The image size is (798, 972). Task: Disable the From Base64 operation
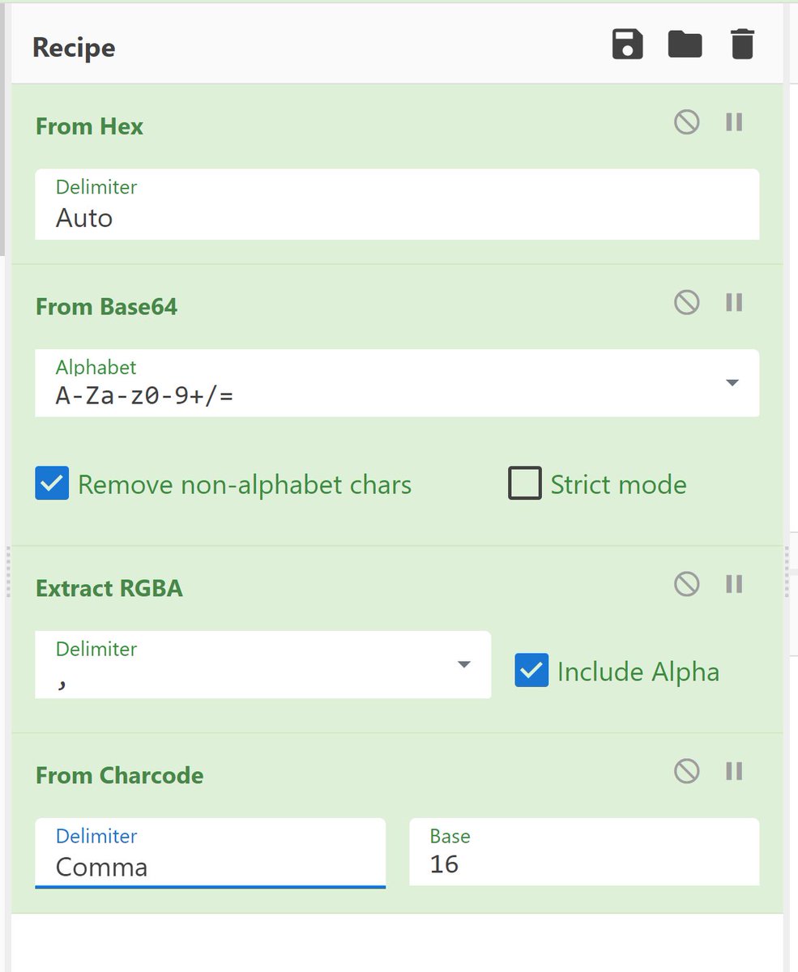tap(686, 303)
